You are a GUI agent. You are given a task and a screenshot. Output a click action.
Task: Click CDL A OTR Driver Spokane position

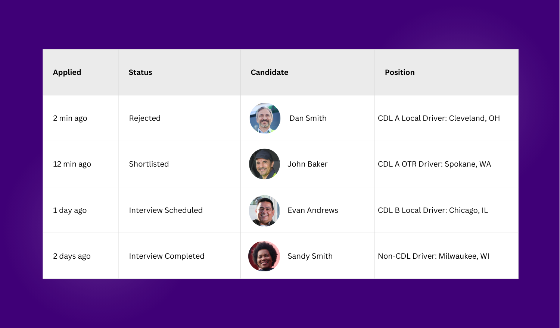(x=434, y=164)
